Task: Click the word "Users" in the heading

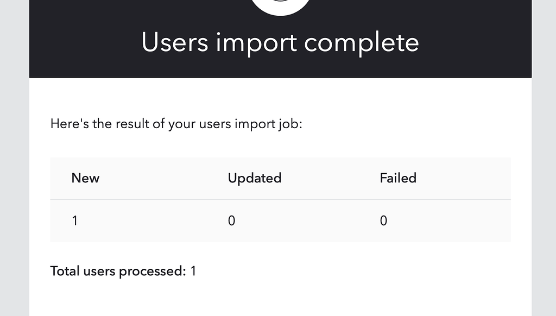Action: click(175, 43)
